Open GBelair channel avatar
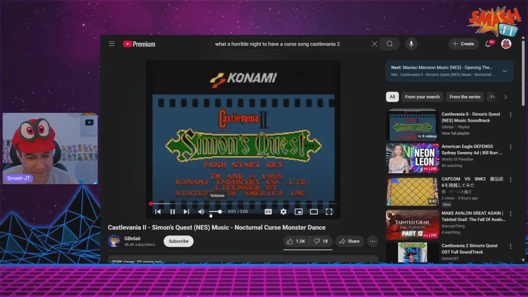Viewport: 528px width, 297px height. click(114, 241)
